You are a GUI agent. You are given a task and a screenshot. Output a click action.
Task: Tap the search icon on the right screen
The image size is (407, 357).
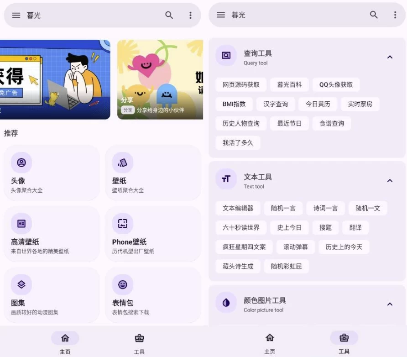coord(374,15)
